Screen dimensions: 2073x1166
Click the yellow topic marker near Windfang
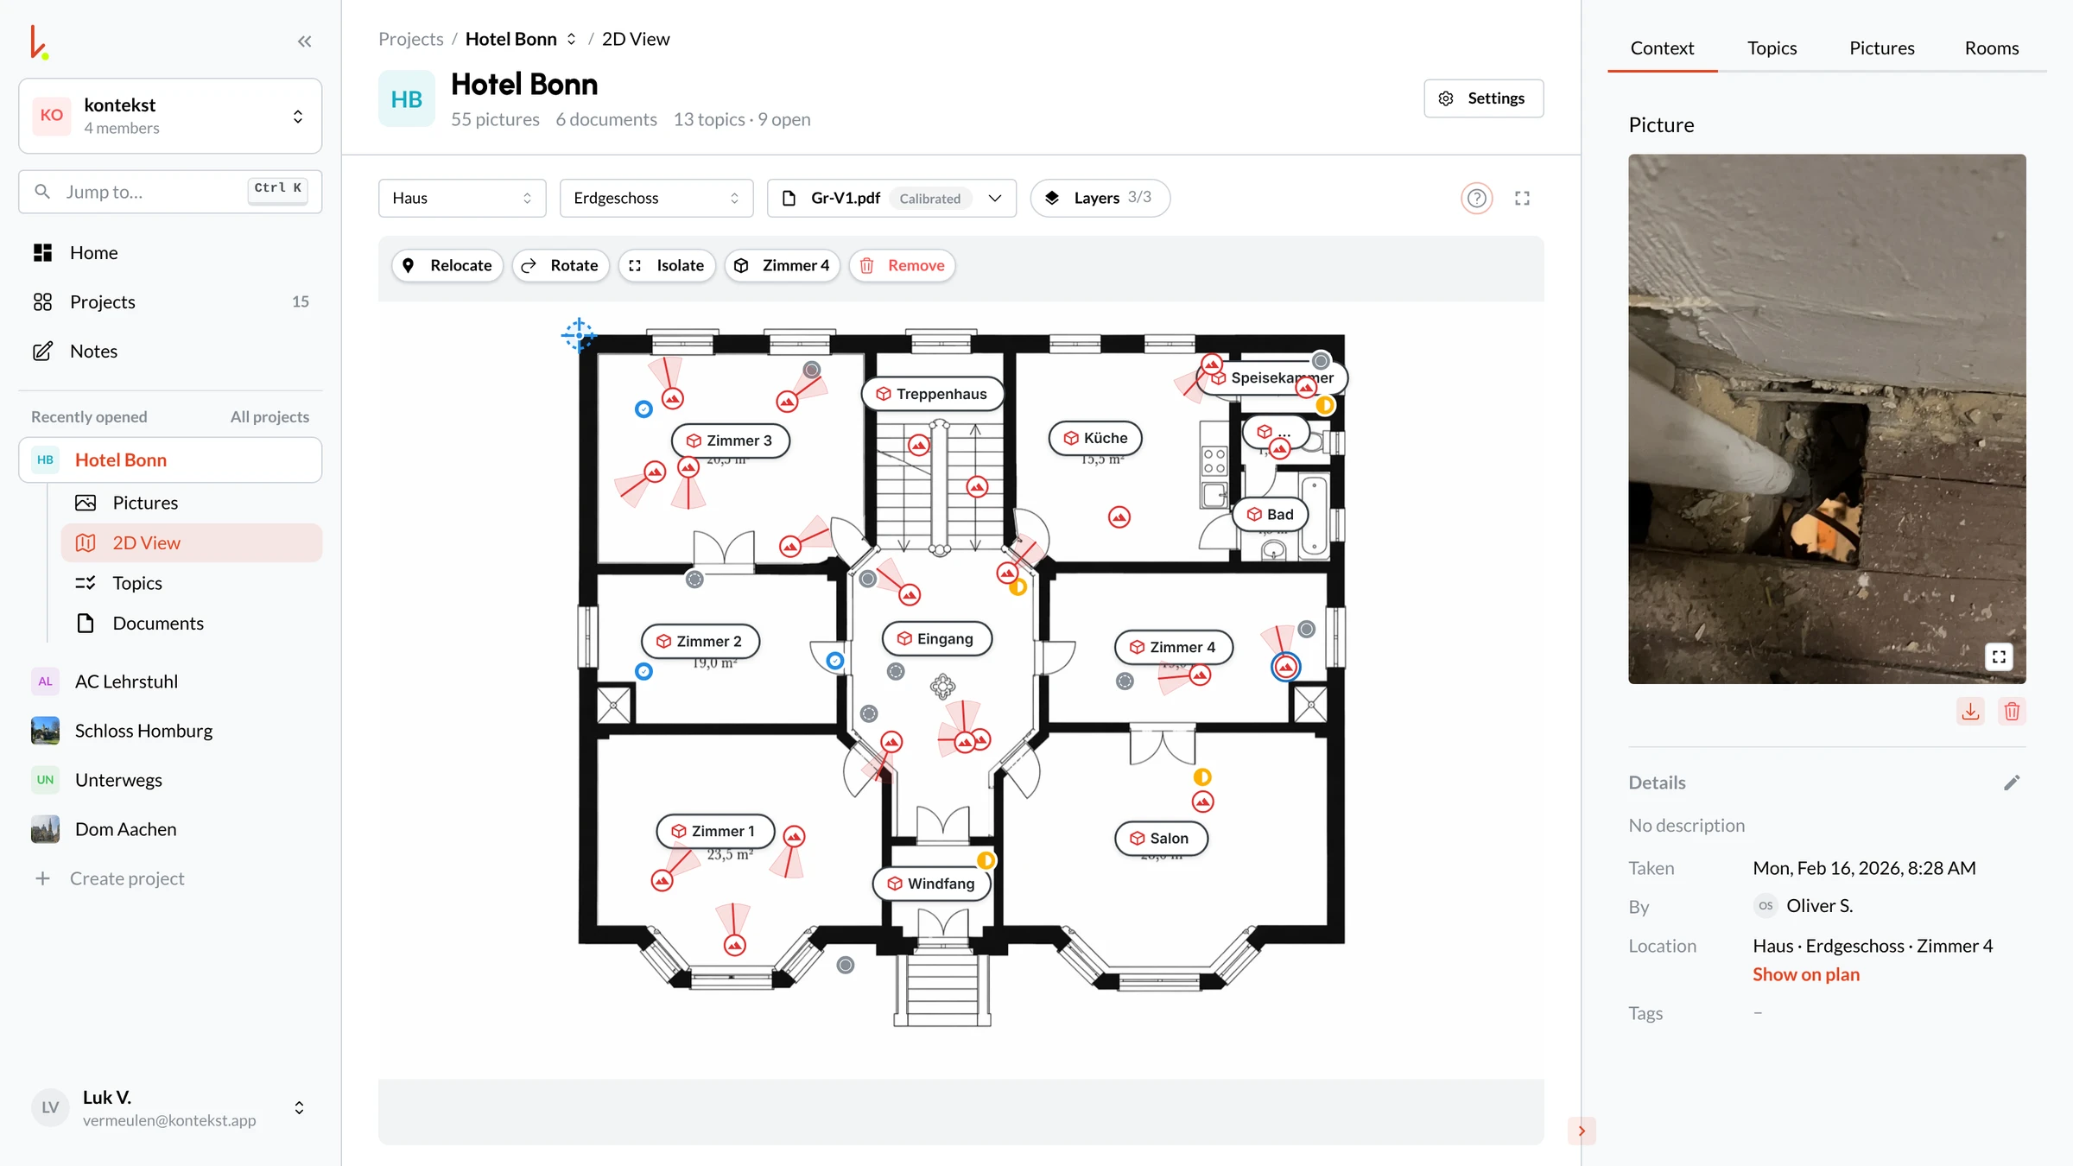986,860
